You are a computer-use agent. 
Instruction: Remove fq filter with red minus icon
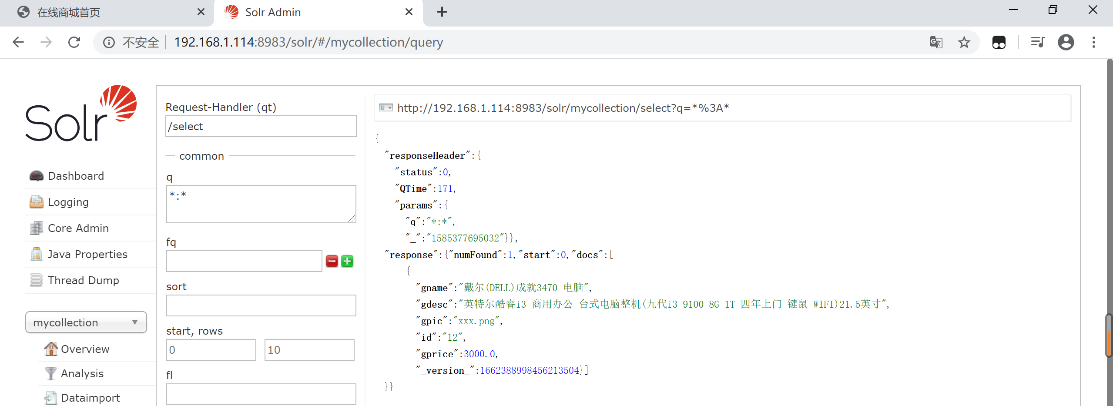[x=332, y=261]
